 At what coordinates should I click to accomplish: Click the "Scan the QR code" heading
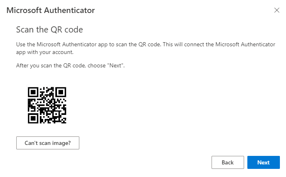(x=49, y=30)
